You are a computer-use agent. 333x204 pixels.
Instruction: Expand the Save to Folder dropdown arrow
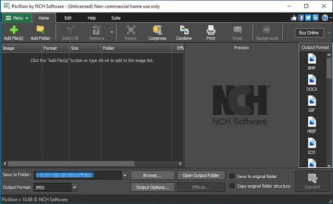(x=124, y=175)
